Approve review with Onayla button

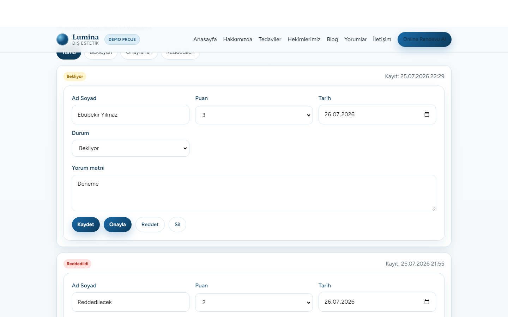coord(117,224)
